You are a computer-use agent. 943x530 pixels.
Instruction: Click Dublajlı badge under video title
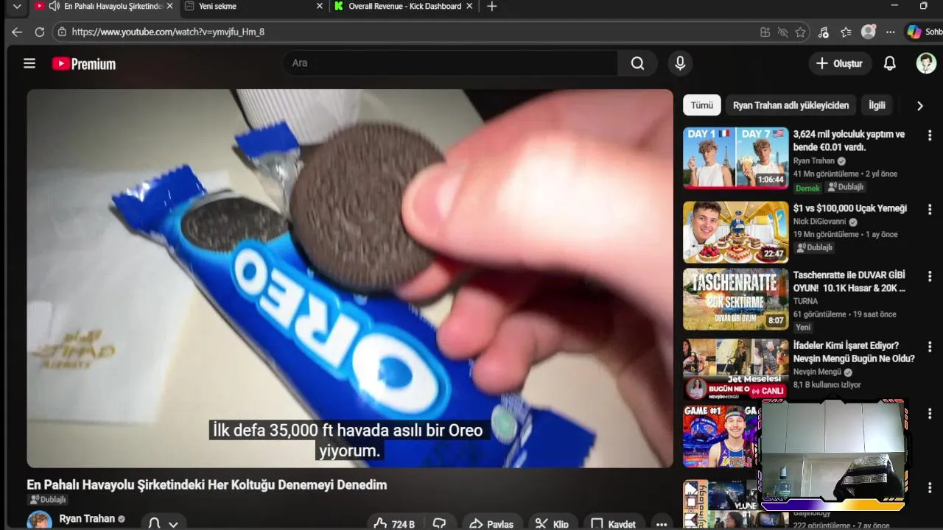[x=48, y=500]
